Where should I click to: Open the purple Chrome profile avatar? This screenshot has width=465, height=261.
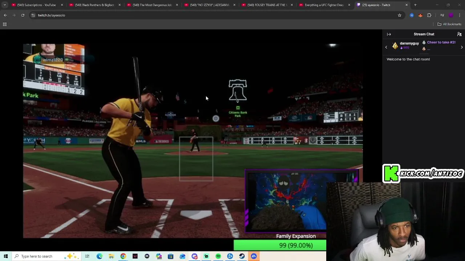pos(451,15)
